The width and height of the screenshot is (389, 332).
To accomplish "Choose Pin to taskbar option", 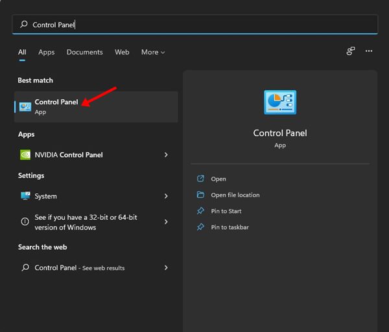I will (x=230, y=228).
